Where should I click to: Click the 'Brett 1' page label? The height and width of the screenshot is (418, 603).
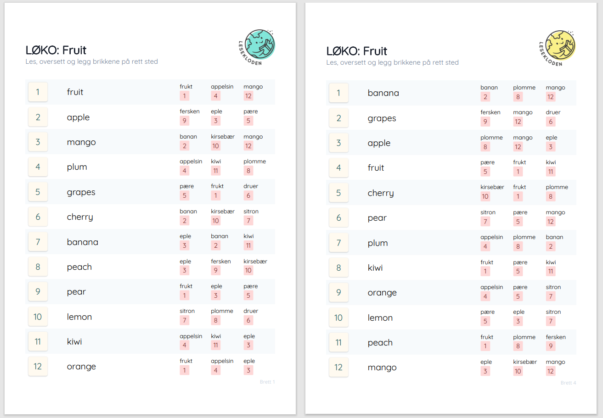[x=267, y=382]
